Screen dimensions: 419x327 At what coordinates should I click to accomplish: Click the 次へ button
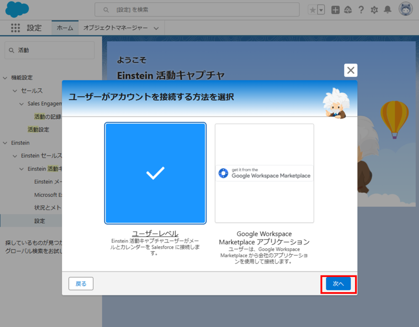pyautogui.click(x=338, y=284)
